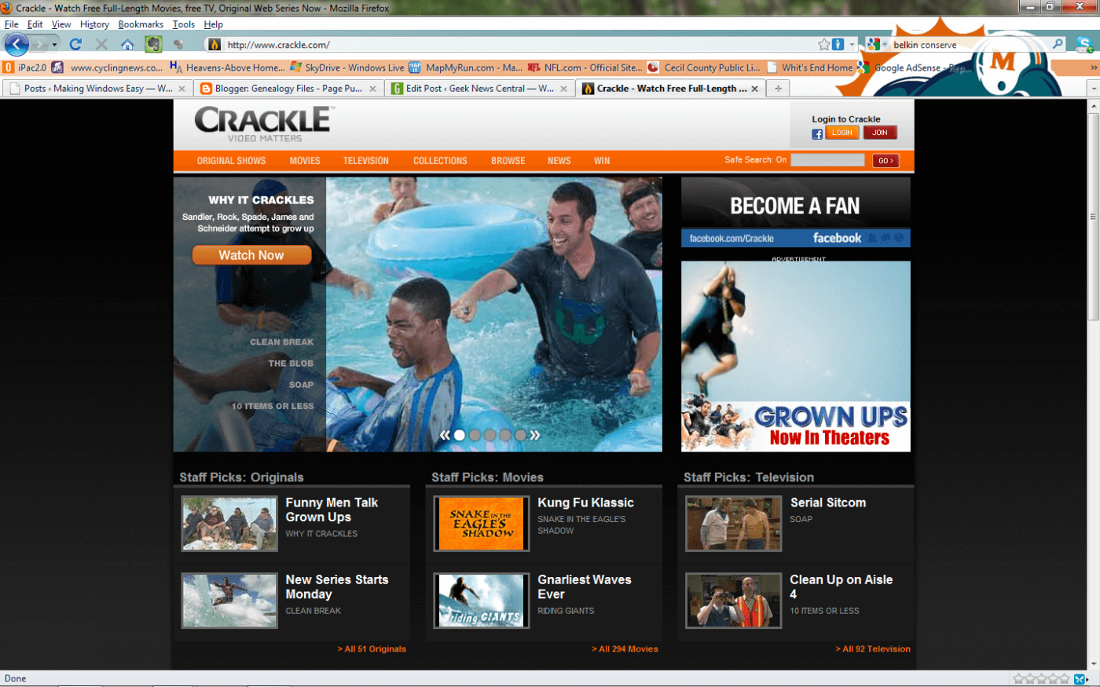Go to the Firefox Home page icon
Viewport: 1100px width, 687px height.
[x=127, y=45]
